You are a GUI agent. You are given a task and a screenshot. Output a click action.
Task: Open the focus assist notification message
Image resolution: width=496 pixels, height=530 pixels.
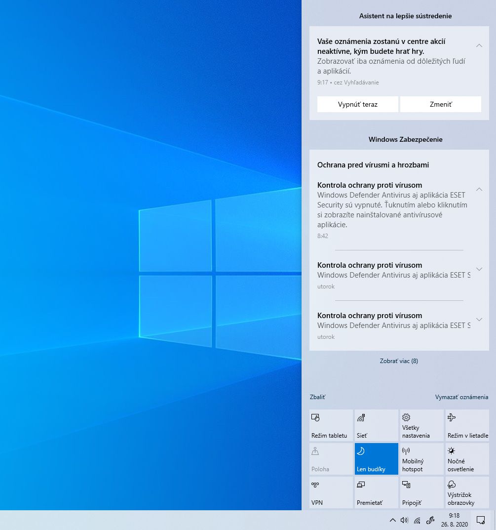(x=392, y=61)
